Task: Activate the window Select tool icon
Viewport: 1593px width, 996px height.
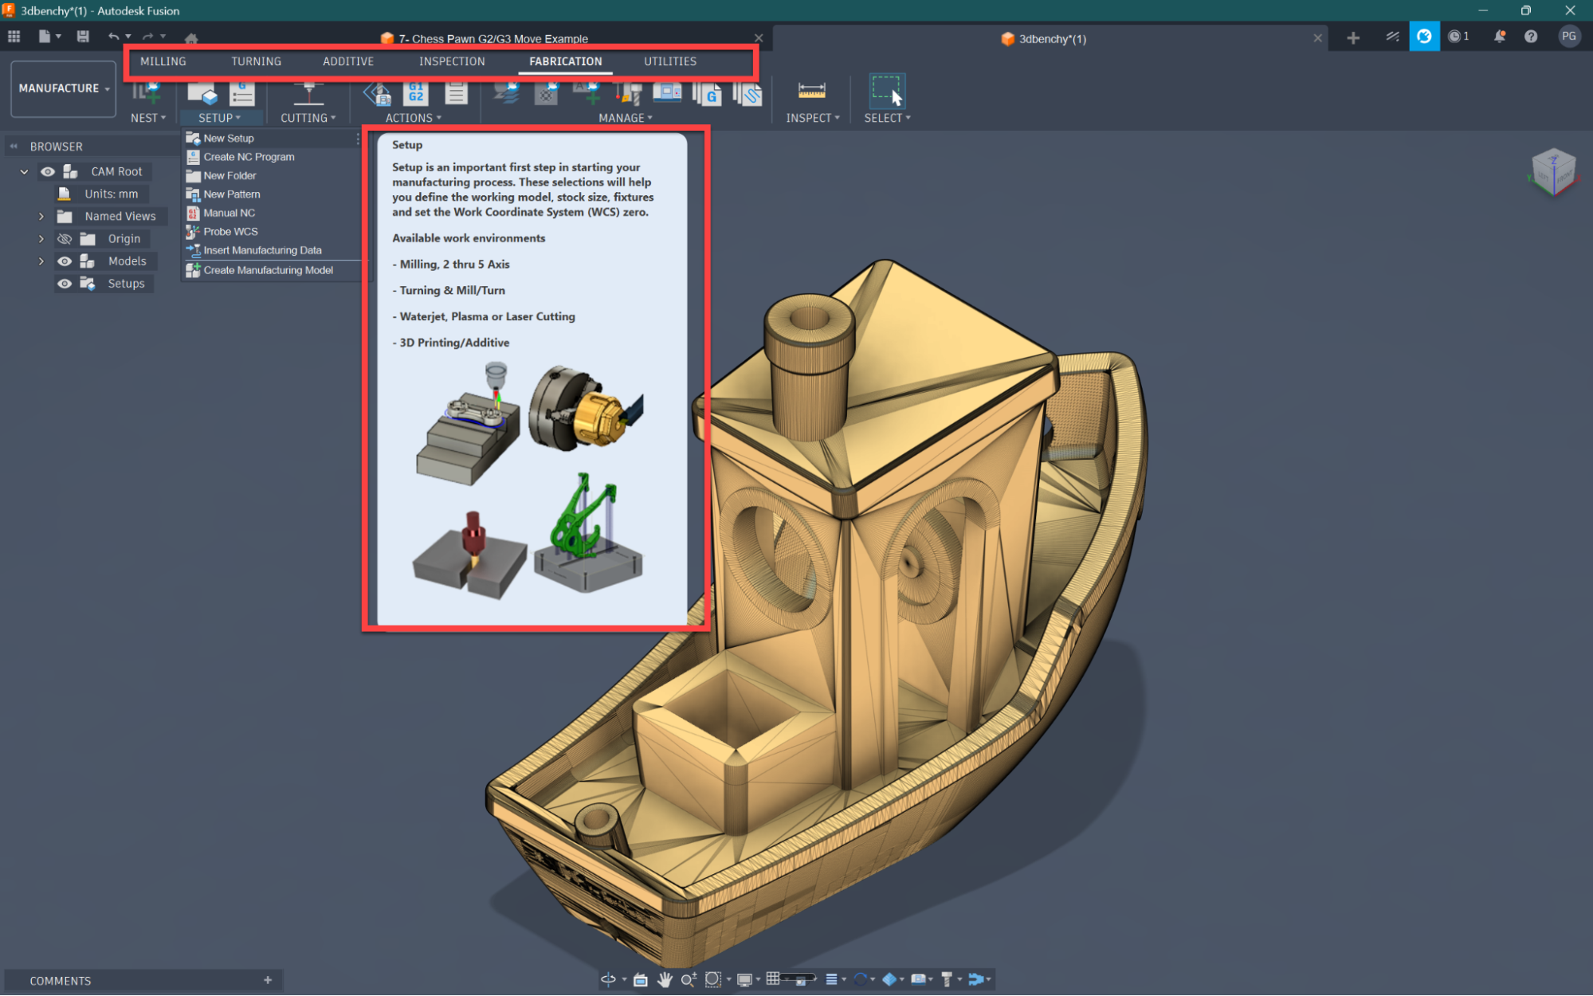Action: tap(886, 91)
